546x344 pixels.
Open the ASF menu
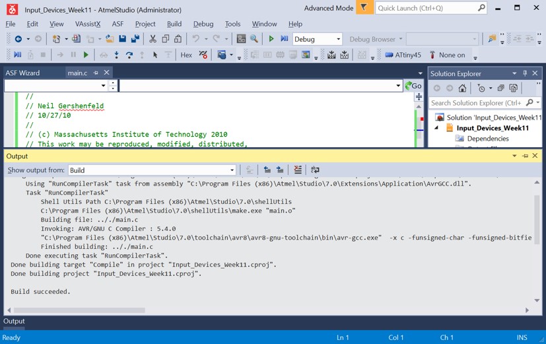pos(118,24)
